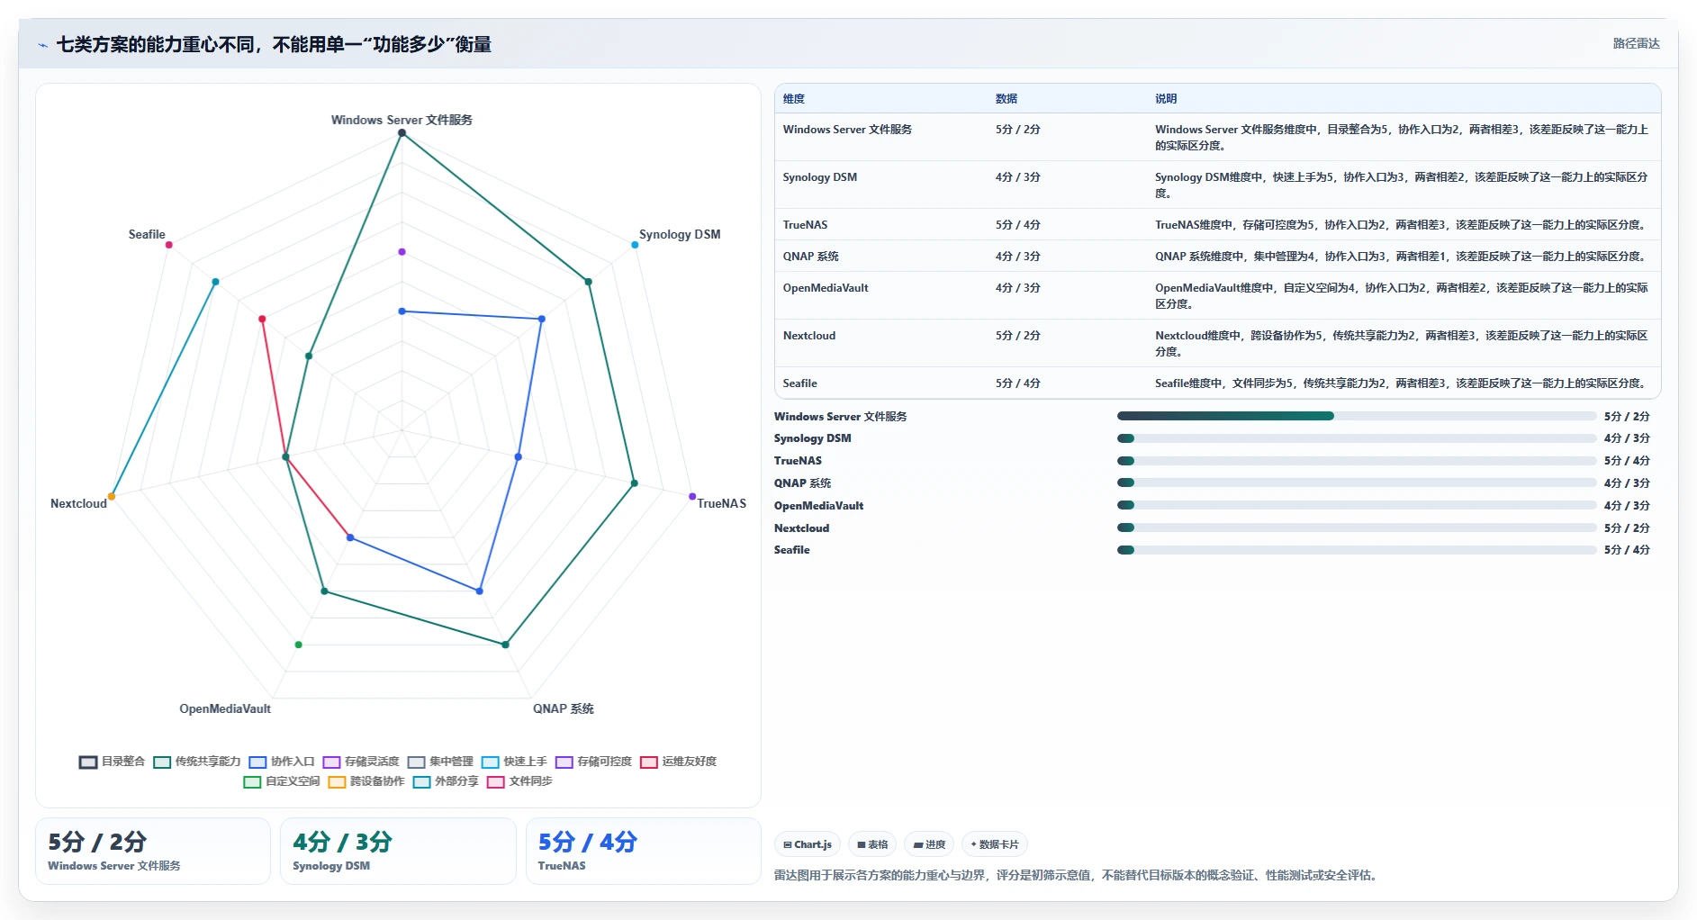Click the radar point at the Windows Server vertex

click(x=402, y=133)
